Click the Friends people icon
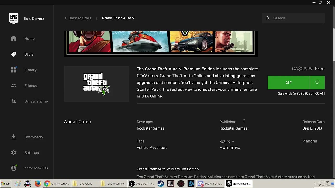The image size is (335, 188). (x=14, y=85)
